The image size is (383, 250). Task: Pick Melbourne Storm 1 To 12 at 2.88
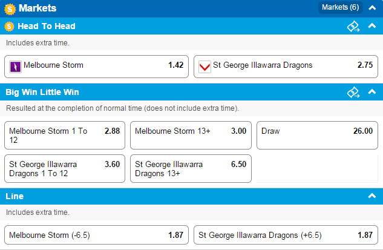coord(65,135)
